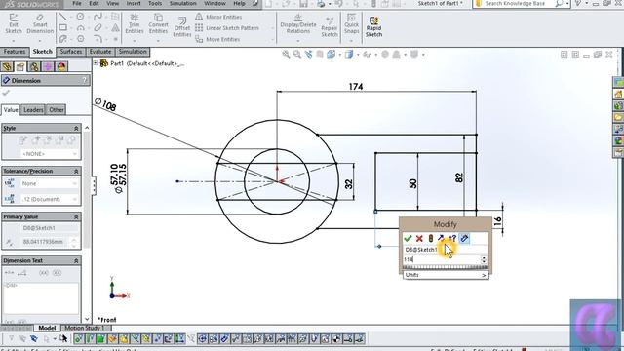Viewport: 624px width, 351px height.
Task: Expand the Units list in Modify dialog
Action: 446,275
